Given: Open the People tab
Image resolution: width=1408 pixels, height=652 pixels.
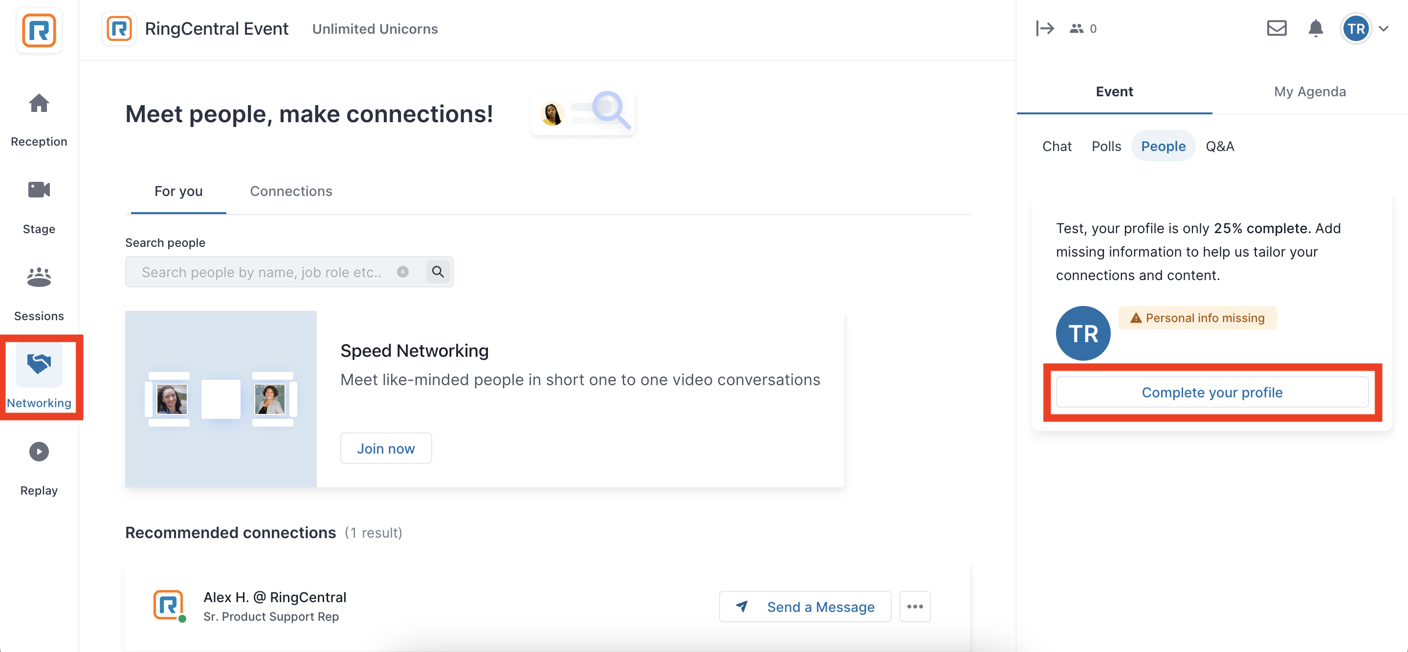Looking at the screenshot, I should [1163, 146].
